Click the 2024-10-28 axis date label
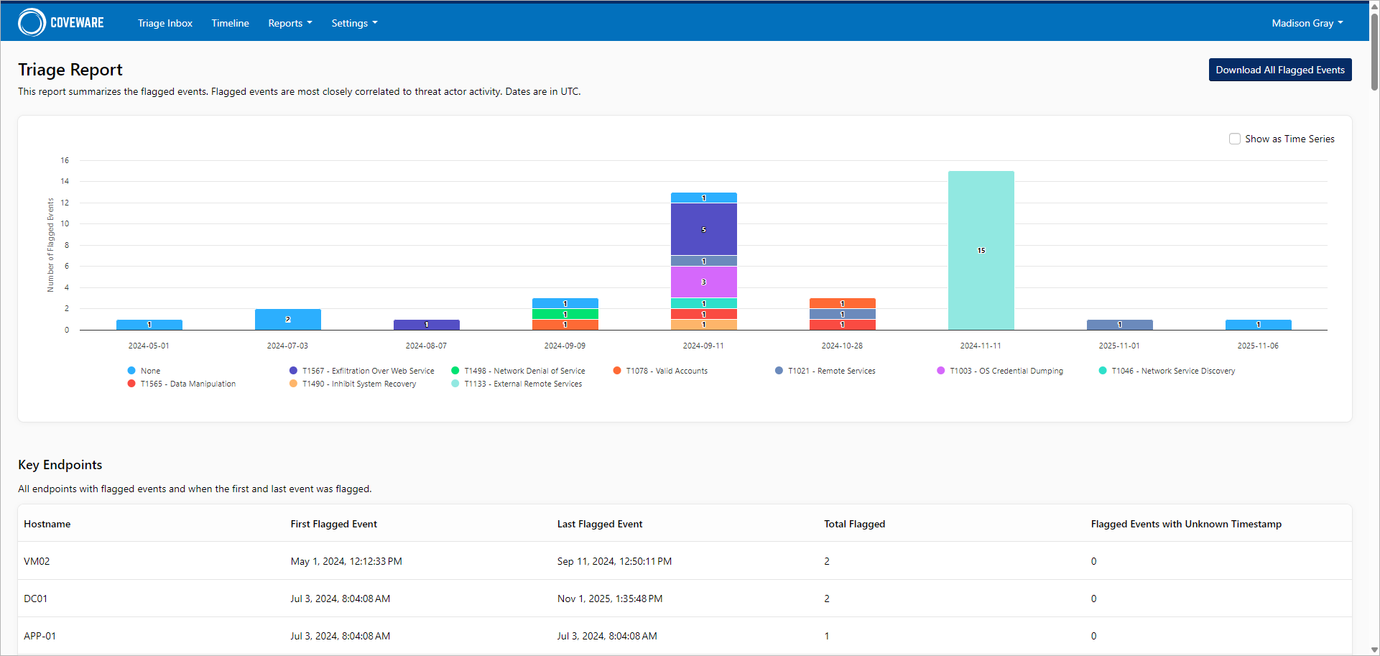Screen dimensions: 1380x656 (842, 346)
